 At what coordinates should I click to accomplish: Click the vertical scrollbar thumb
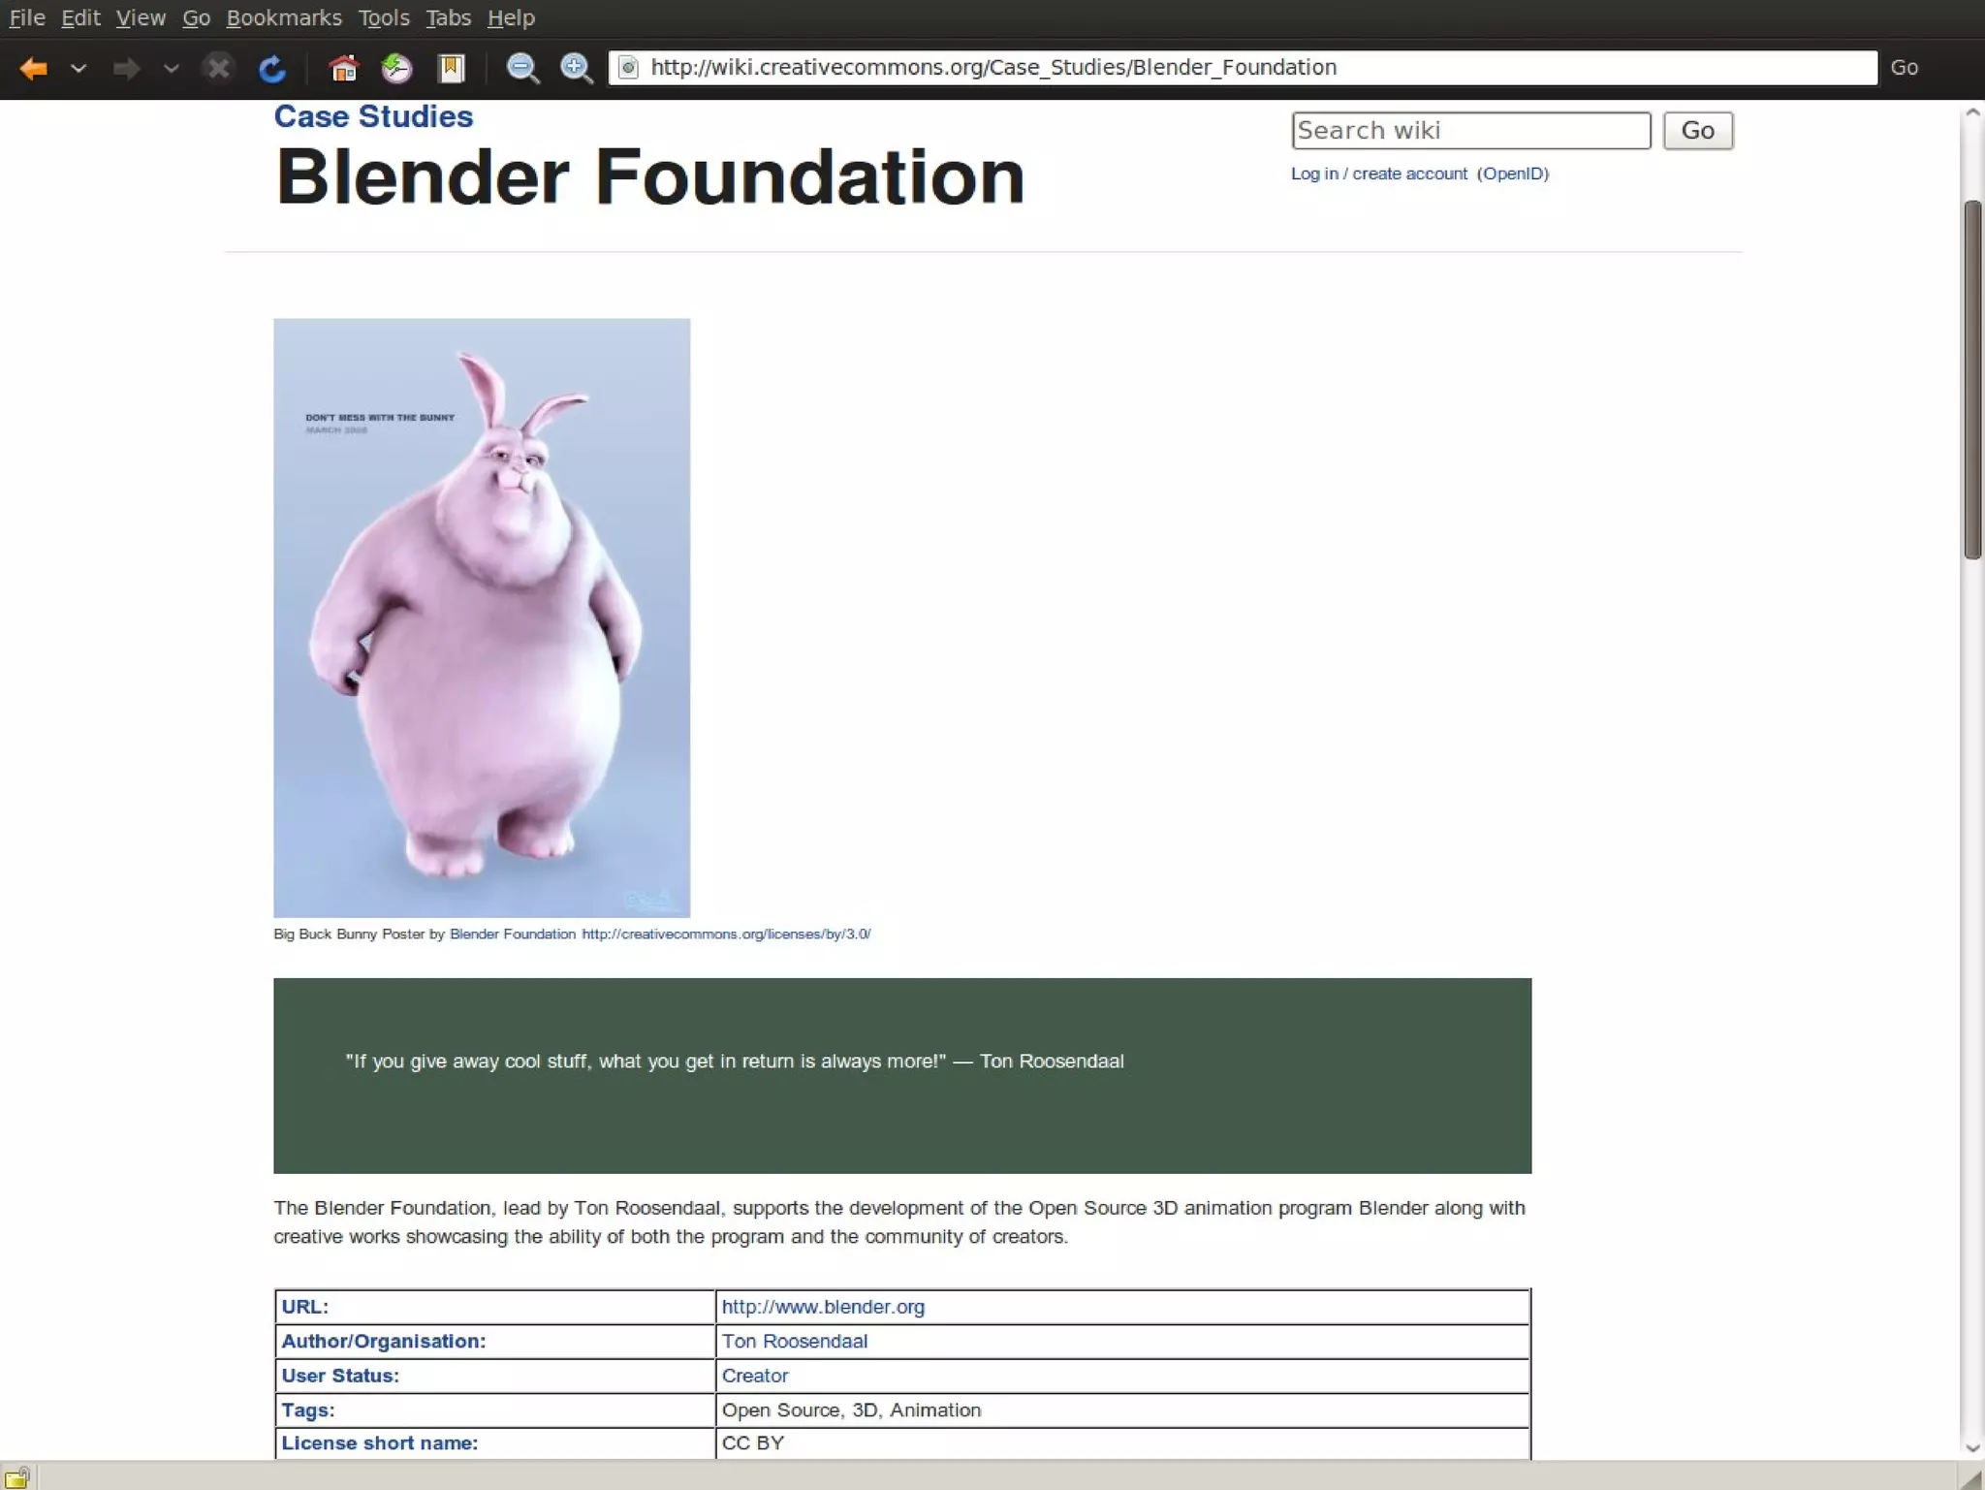[1972, 380]
